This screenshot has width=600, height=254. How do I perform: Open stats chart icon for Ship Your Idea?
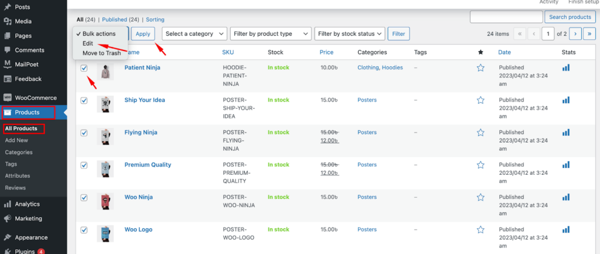(566, 100)
